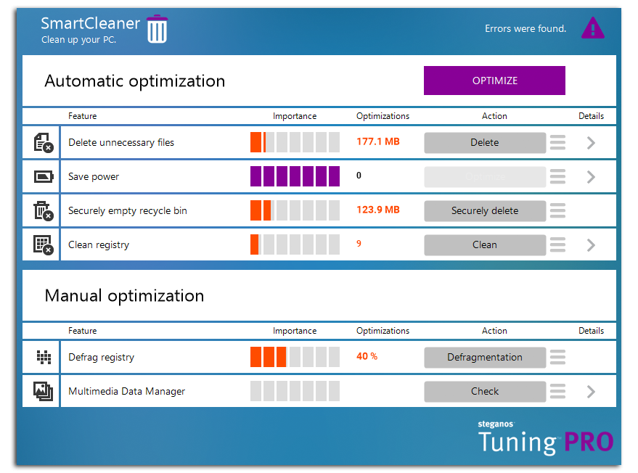Click the Delete action button
This screenshot has width=638, height=473.
(485, 143)
